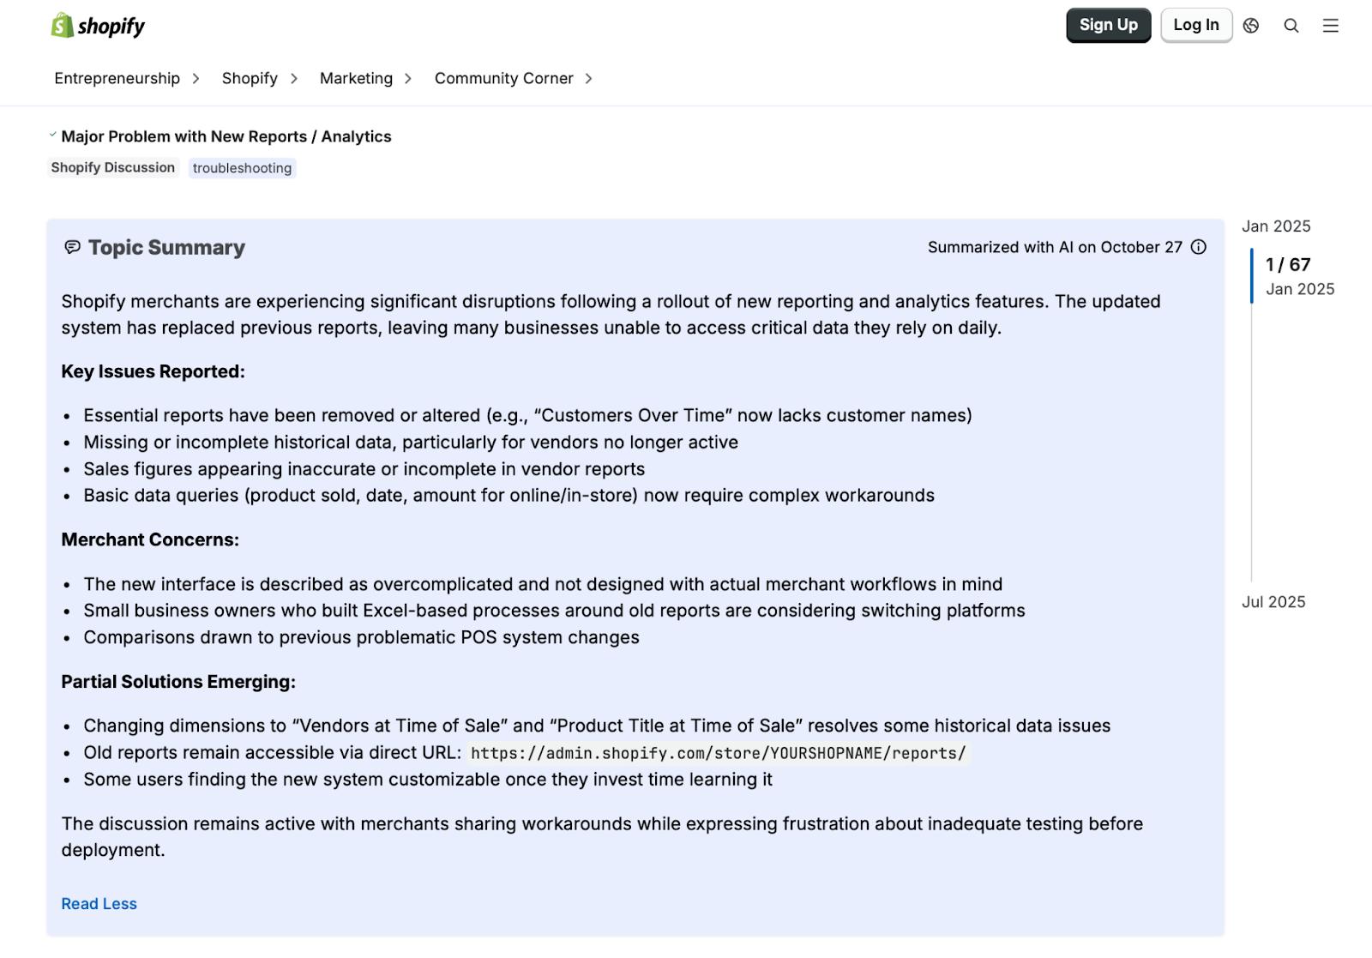
Task: Click the speech-bubble icon next to Topic Summary
Action: tap(71, 247)
